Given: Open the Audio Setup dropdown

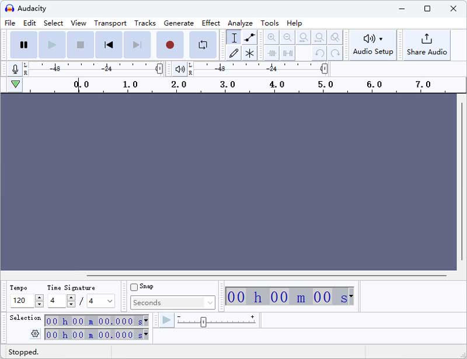Looking at the screenshot, I should pyautogui.click(x=372, y=44).
